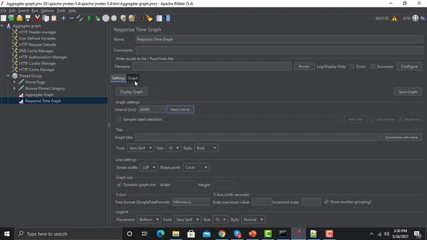
Task: Click the New test plan toolbar icon
Action: pos(3,18)
